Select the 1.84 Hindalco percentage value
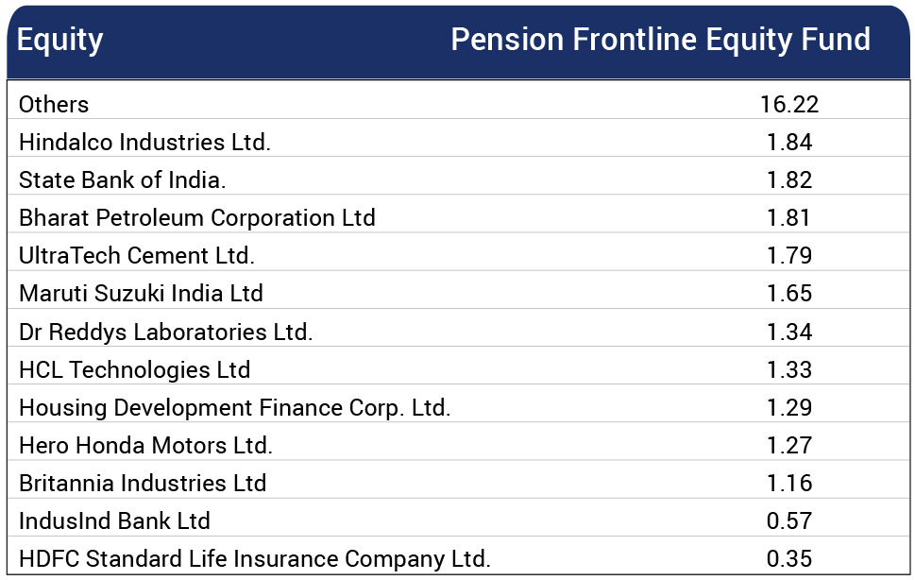 [789, 143]
